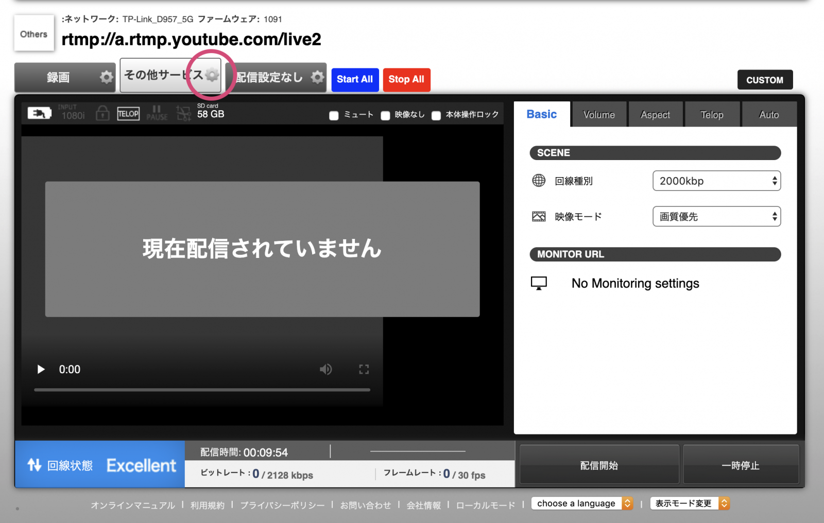
Task: Enable the ミュート checkbox
Action: tap(334, 115)
